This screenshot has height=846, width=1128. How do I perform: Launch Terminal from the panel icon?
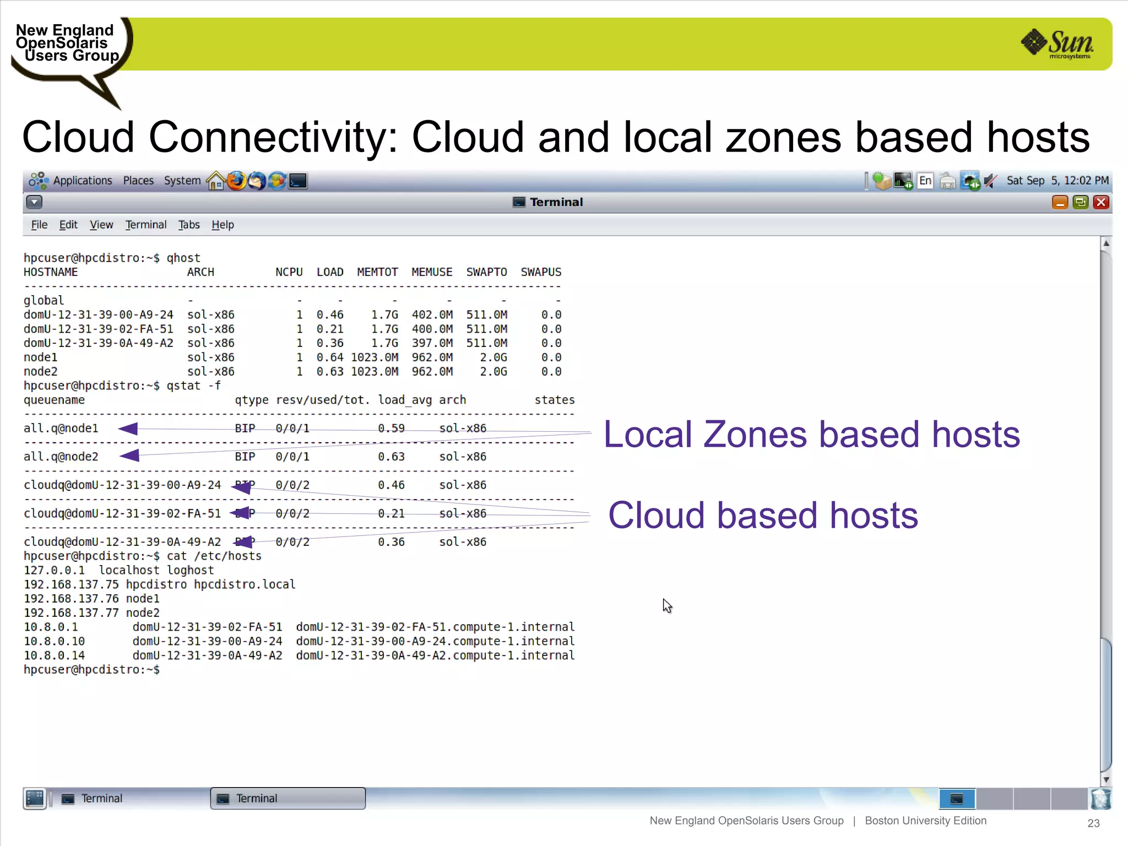(x=297, y=181)
